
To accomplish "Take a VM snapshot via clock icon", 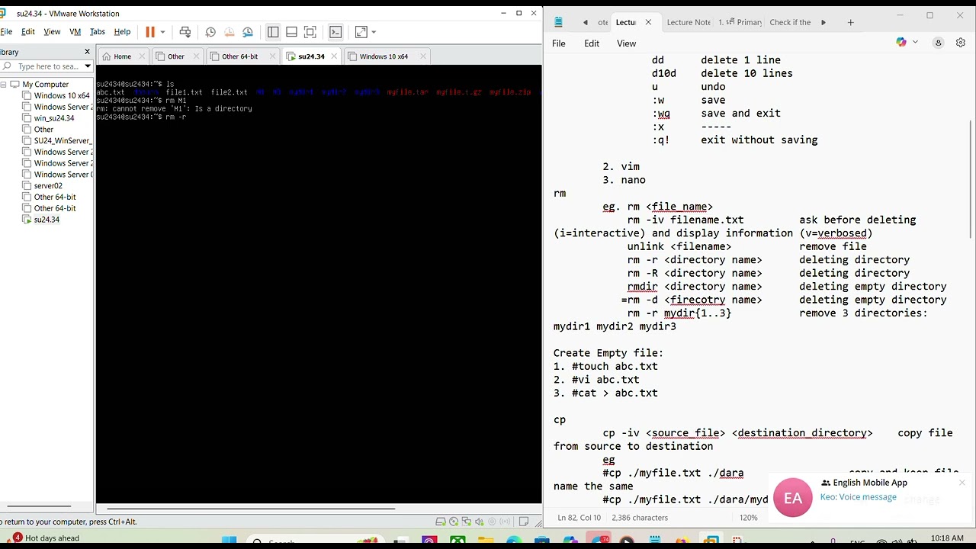I will (x=210, y=32).
